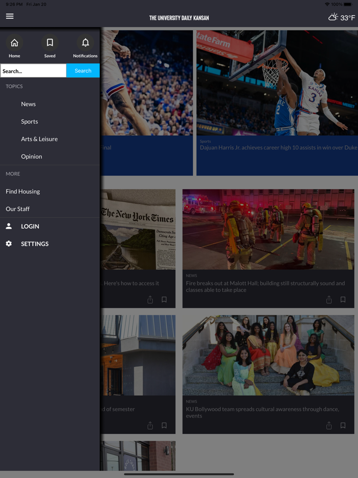
Task: Tap the NEWS label on Bollywood card
Action: pyautogui.click(x=191, y=401)
